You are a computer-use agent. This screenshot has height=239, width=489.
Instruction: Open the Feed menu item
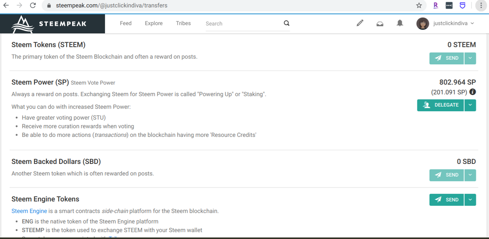126,23
